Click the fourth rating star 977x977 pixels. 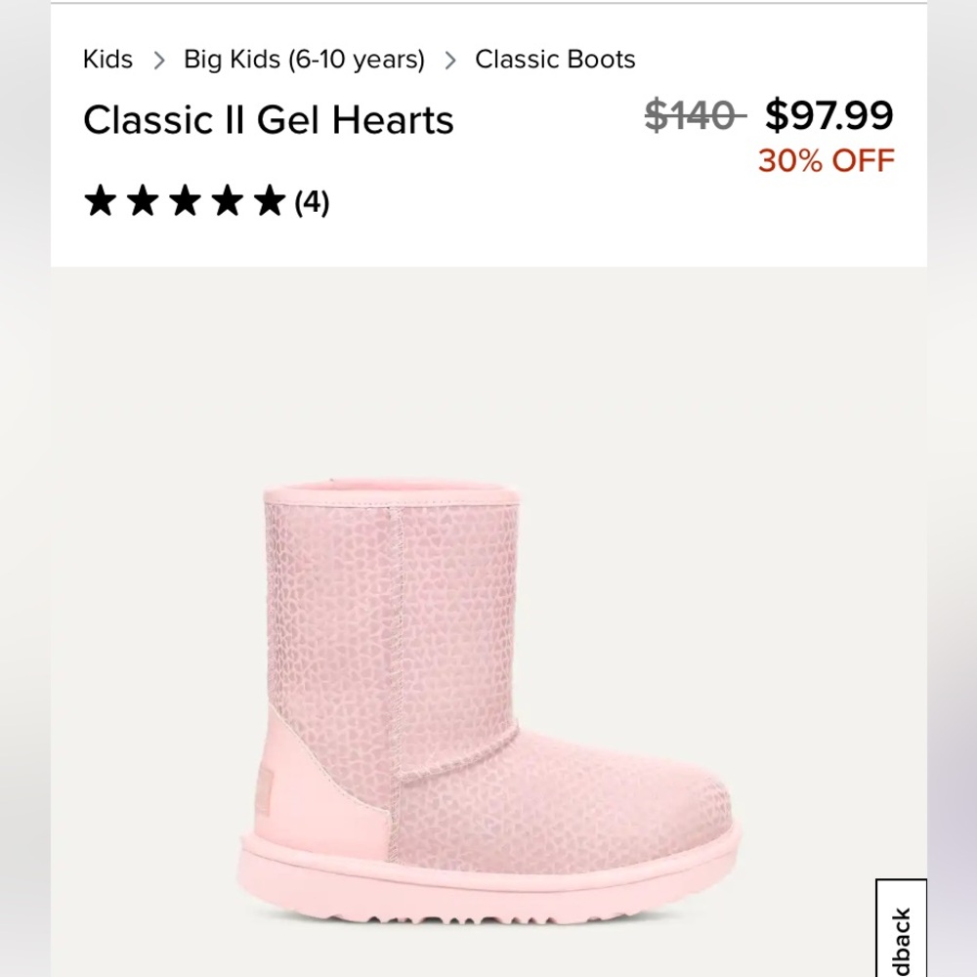click(226, 201)
